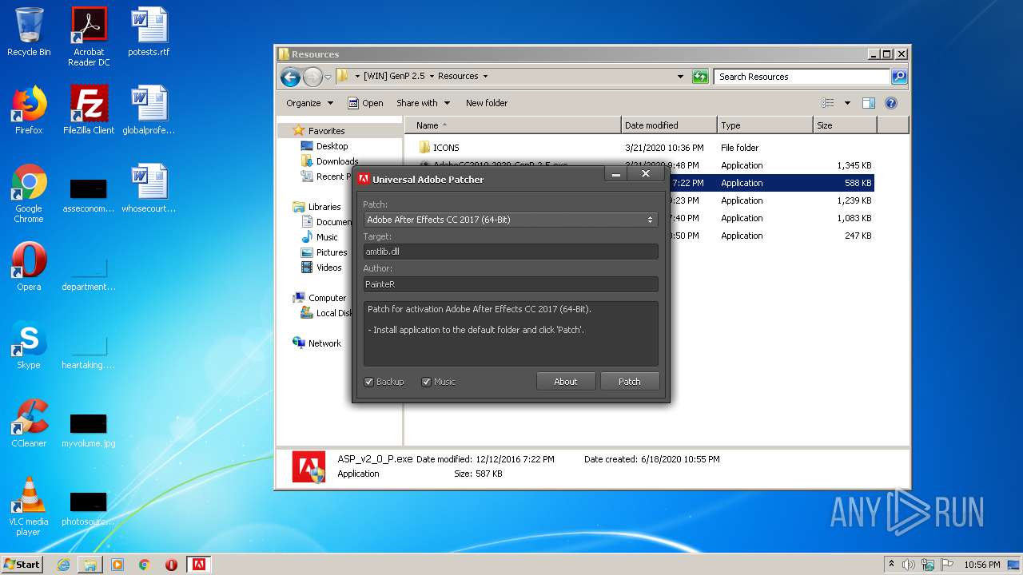Expand the Resources breadcrumb arrow

pyautogui.click(x=485, y=77)
